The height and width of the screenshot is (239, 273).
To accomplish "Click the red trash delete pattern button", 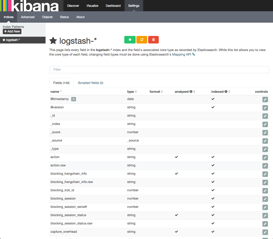I will click(x=153, y=40).
